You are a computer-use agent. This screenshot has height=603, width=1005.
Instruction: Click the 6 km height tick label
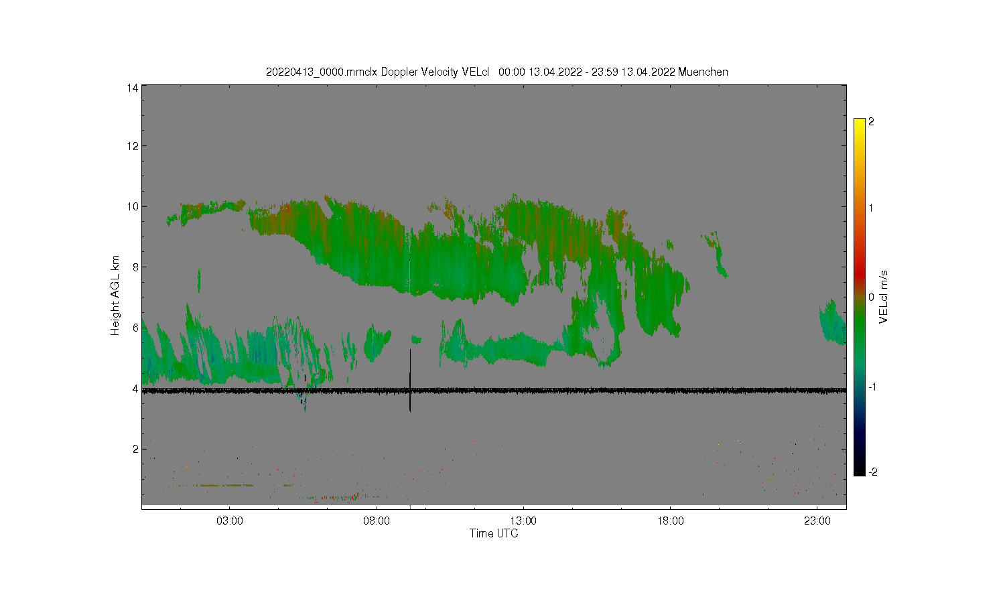pyautogui.click(x=135, y=328)
